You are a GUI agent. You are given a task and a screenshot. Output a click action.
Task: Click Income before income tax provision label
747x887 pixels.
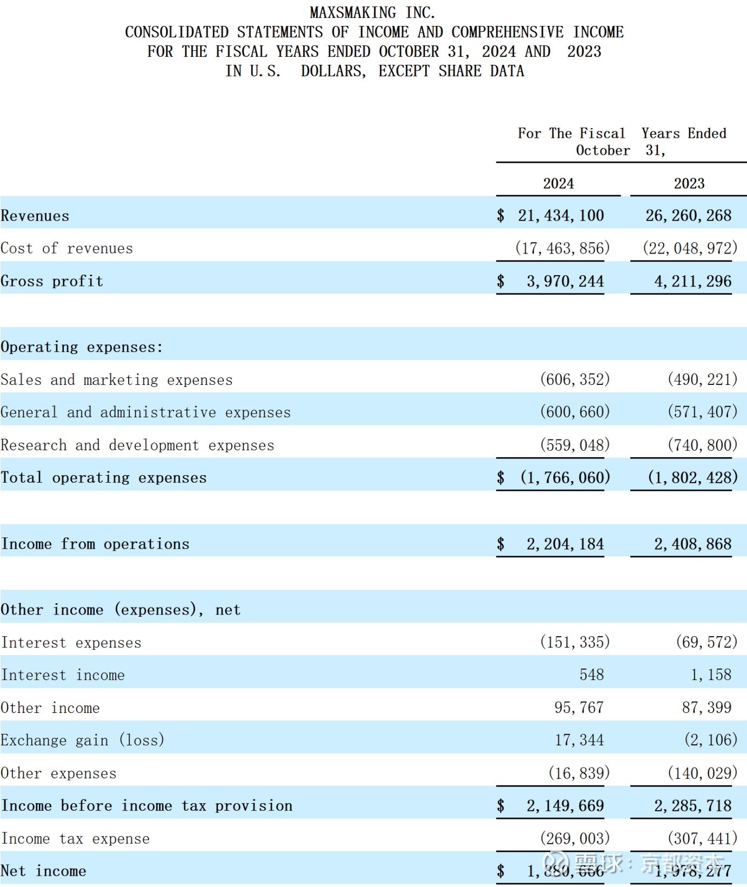(x=147, y=806)
